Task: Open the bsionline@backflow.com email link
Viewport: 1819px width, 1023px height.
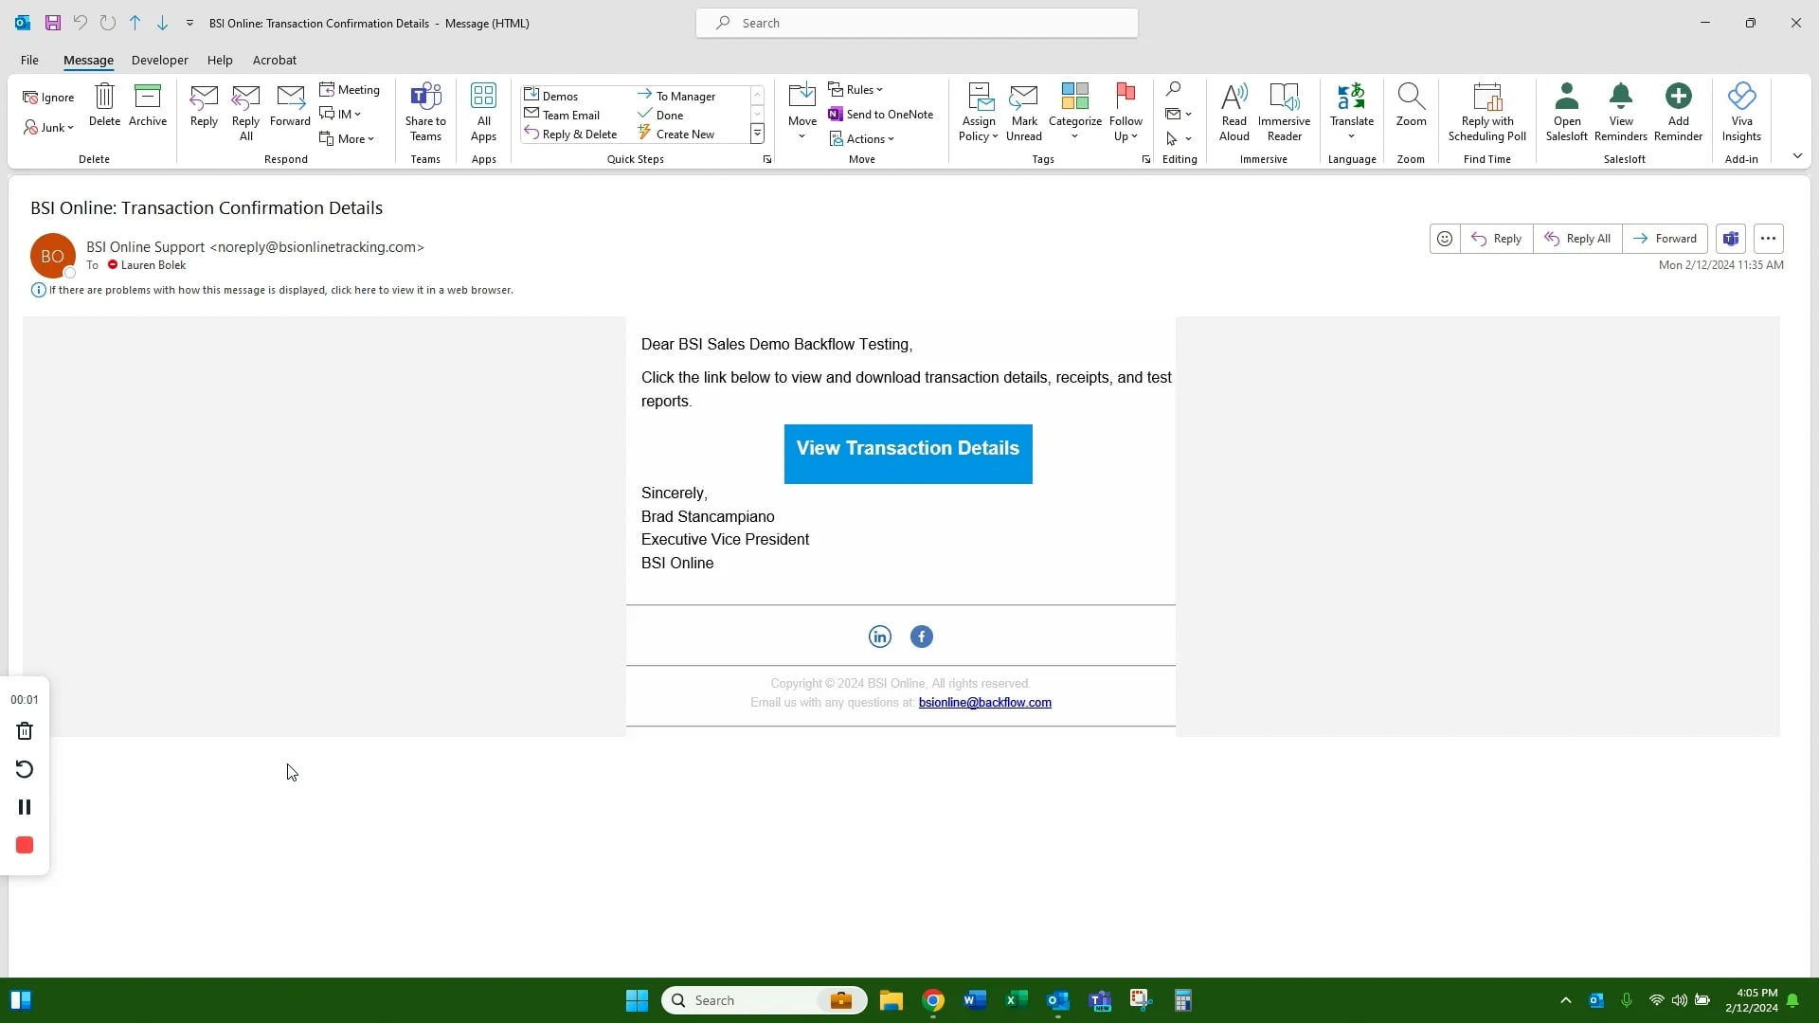Action: click(x=984, y=703)
